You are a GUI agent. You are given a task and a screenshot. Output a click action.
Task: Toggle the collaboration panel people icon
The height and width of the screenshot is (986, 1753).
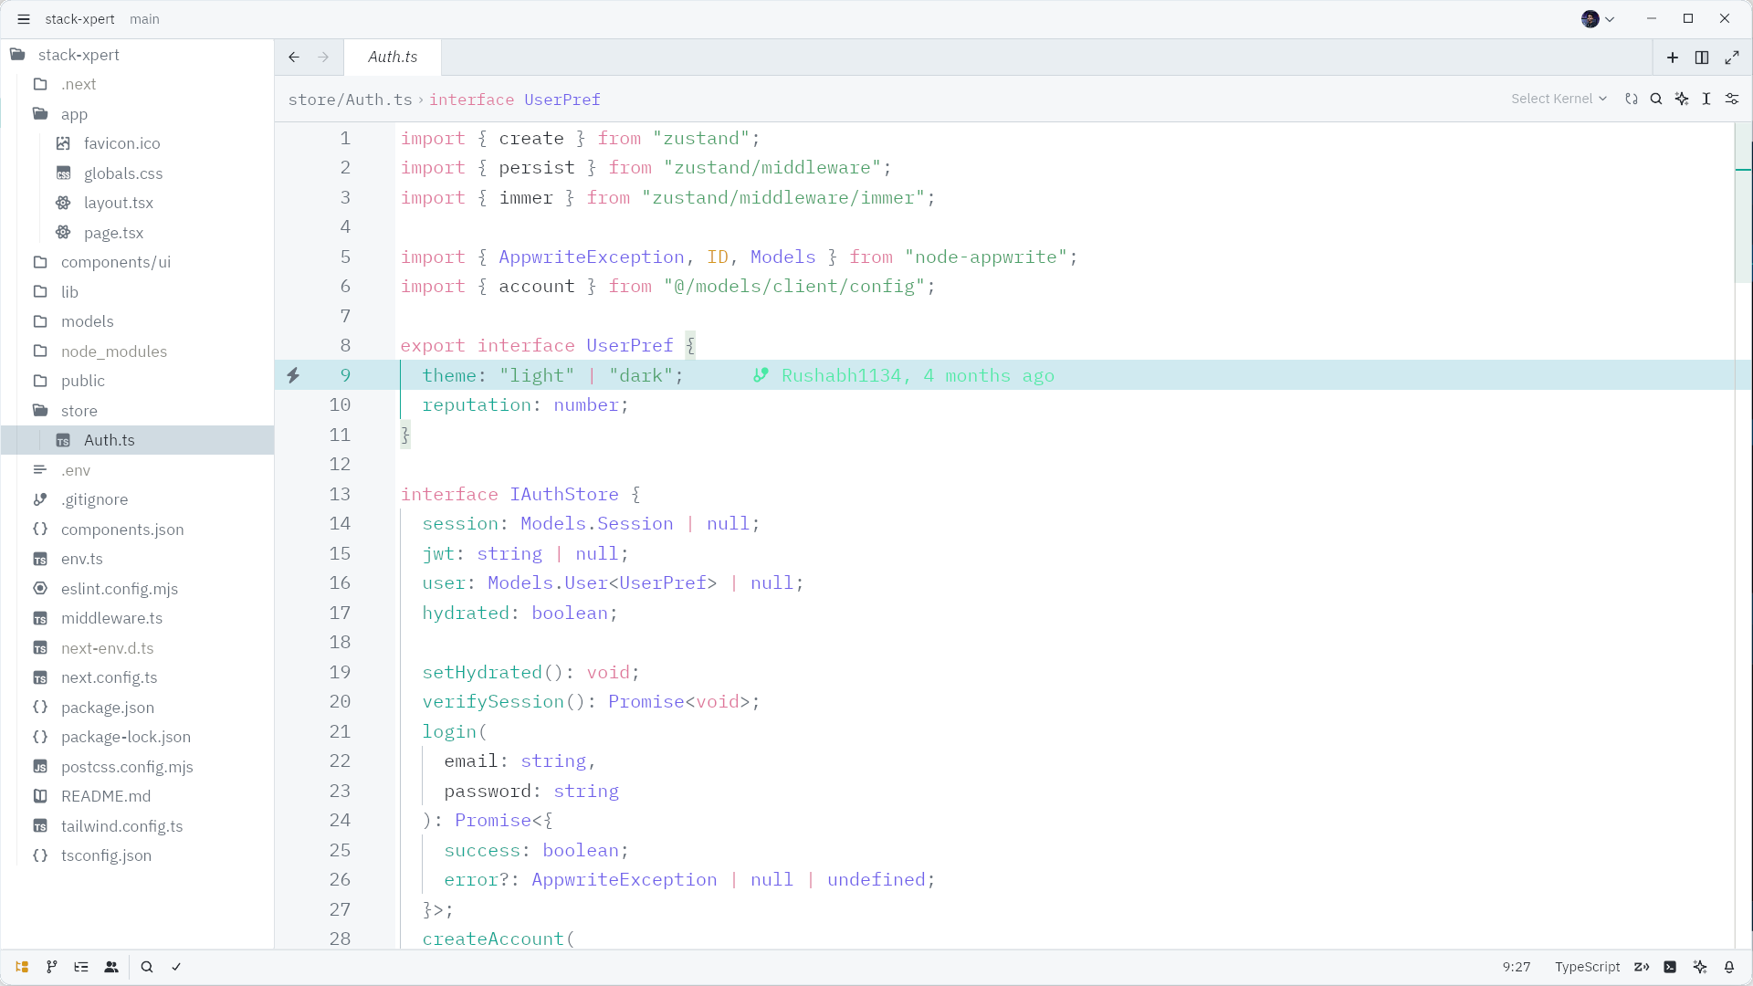(x=111, y=967)
